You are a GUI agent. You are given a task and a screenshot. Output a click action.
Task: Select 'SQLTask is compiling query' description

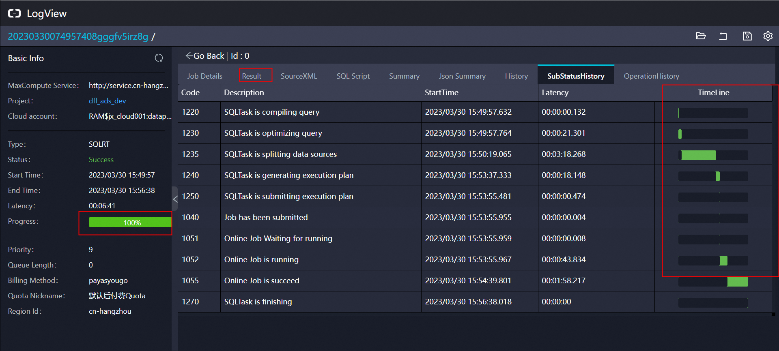(272, 112)
